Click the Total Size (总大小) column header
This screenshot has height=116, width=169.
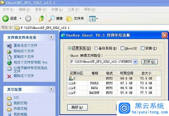point(146,73)
